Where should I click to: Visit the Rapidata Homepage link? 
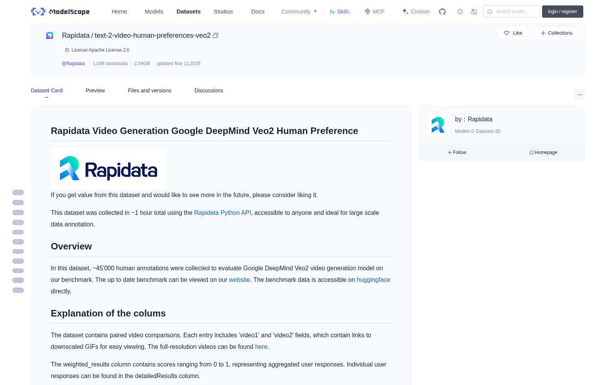coord(543,152)
